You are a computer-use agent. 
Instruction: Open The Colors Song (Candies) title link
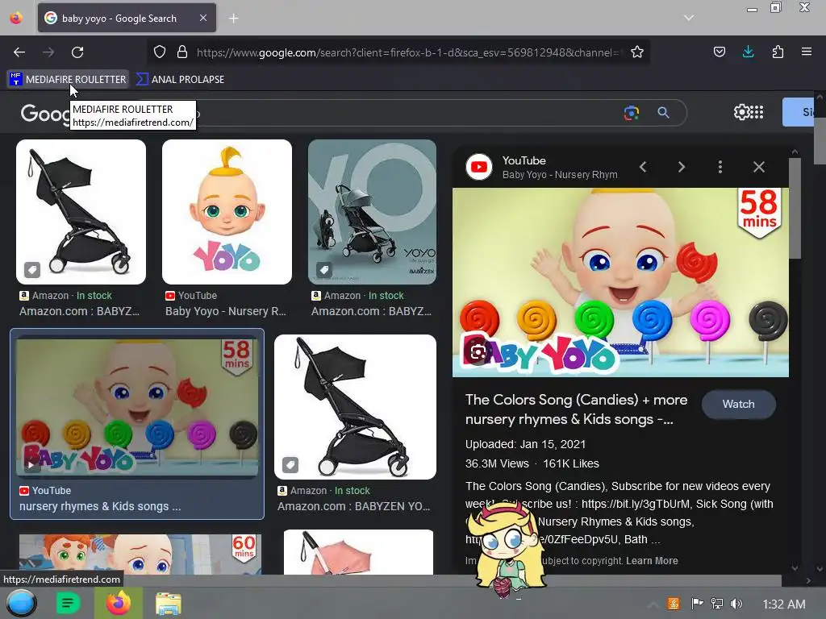point(576,409)
